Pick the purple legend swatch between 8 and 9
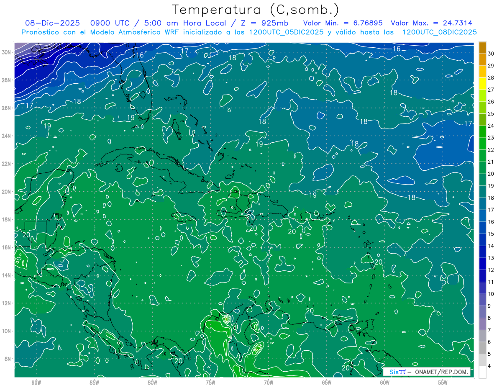 coord(482,312)
